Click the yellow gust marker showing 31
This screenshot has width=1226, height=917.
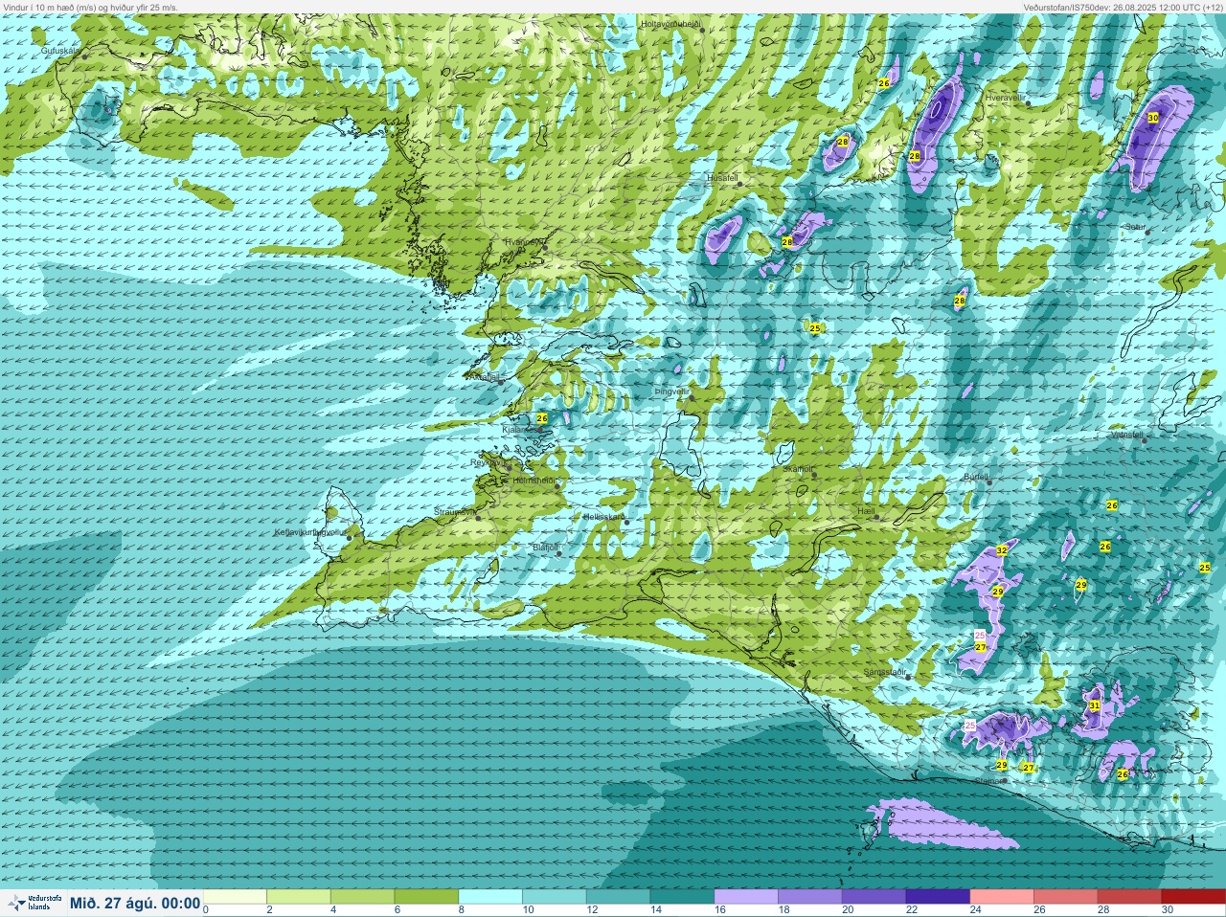pos(1095,705)
